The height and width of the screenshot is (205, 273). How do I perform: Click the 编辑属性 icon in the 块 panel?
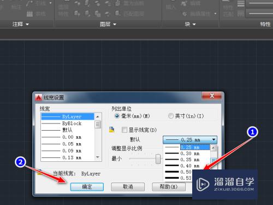pos(185,14)
